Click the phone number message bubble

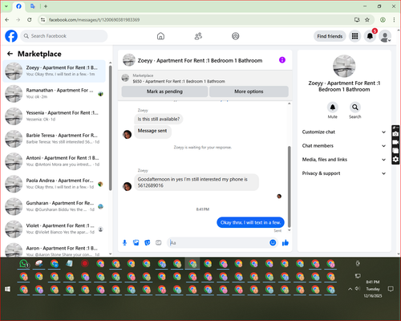click(196, 182)
